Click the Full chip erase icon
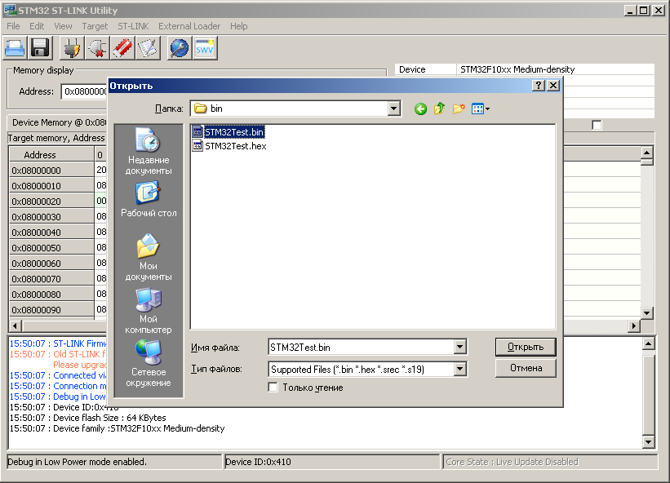Screen dimensions: 670x483 tap(122, 49)
